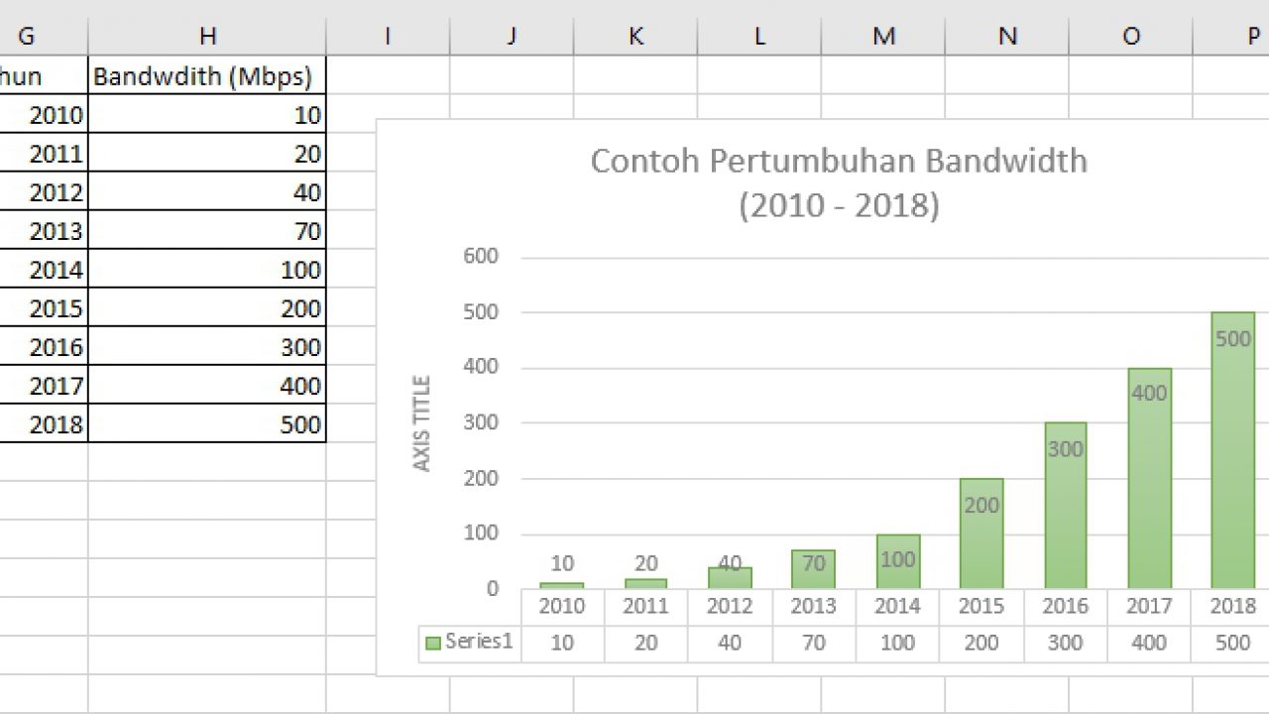
Task: Click the green Series1 legend key marker
Action: point(432,642)
